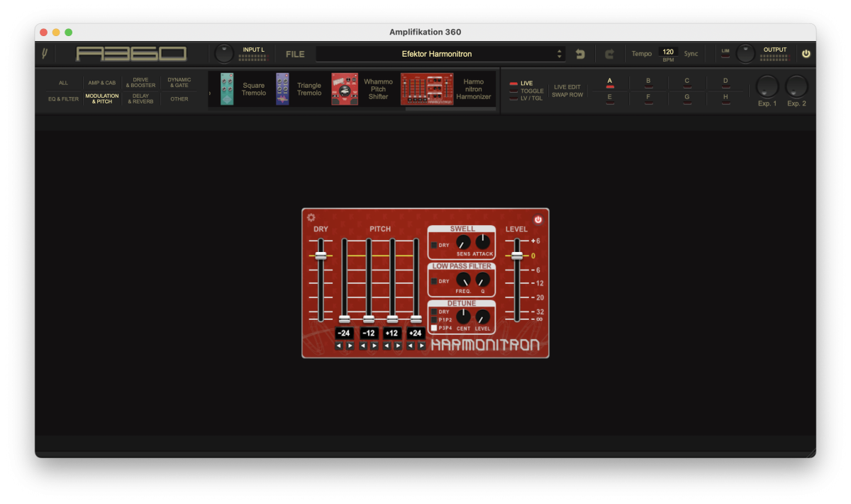
Task: Switch to DELAY & REVERB category
Action: tap(140, 99)
